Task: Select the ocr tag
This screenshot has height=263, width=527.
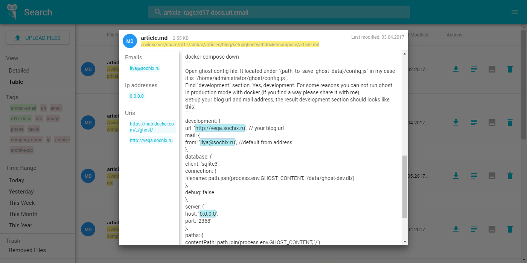Action: (39, 119)
